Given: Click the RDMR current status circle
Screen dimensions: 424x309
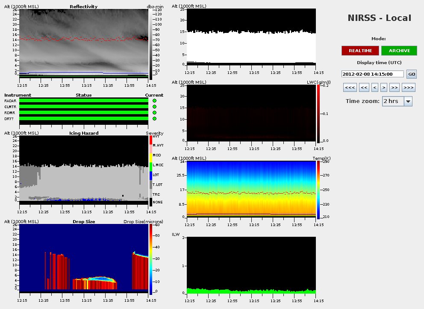Looking at the screenshot, I should [x=154, y=113].
